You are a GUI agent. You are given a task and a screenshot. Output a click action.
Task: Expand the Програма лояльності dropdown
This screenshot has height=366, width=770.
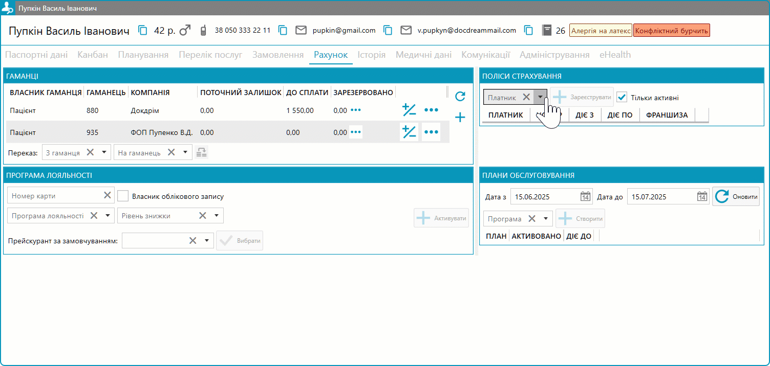[x=108, y=216]
